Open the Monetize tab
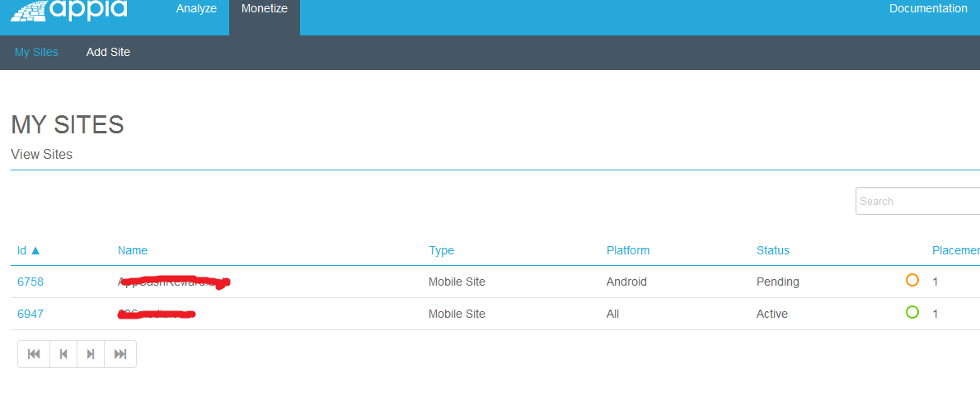 pyautogui.click(x=265, y=9)
